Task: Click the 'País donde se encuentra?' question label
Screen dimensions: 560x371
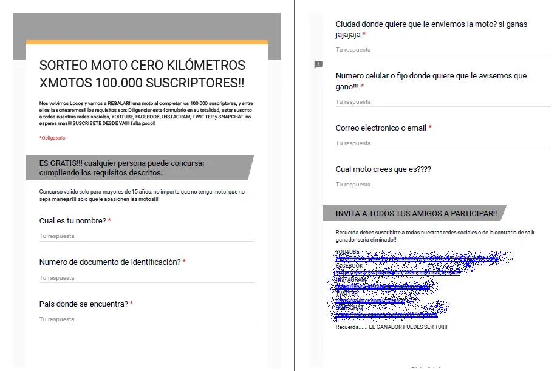Action: pos(84,304)
